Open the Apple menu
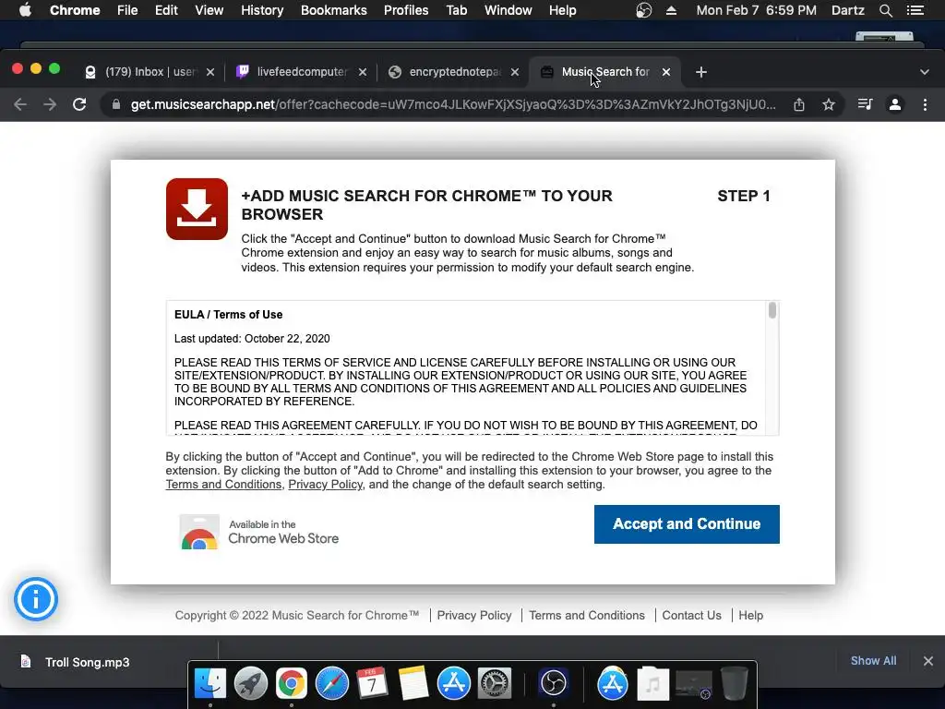The height and width of the screenshot is (709, 945). pyautogui.click(x=25, y=10)
